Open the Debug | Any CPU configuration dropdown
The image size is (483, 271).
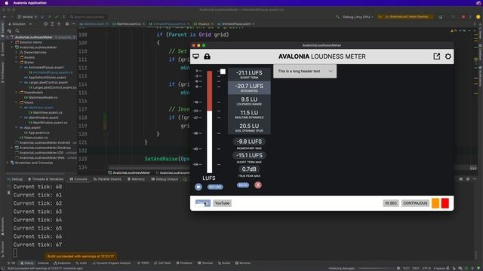coord(358,17)
